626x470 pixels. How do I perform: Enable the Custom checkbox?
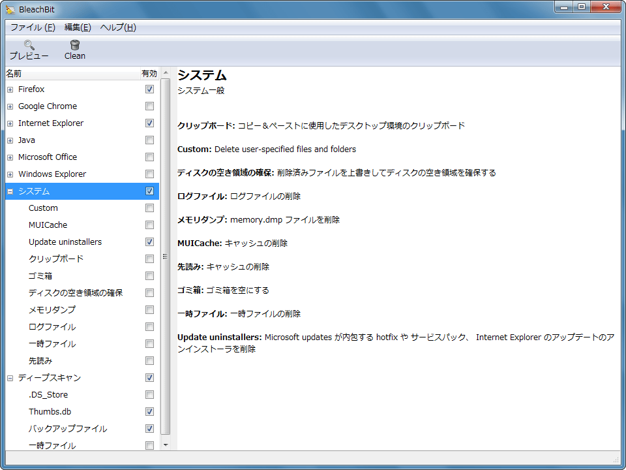pos(150,208)
